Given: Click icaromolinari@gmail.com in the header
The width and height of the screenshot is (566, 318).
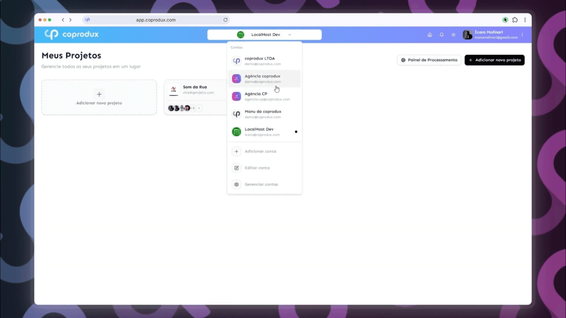Looking at the screenshot, I should 496,38.
